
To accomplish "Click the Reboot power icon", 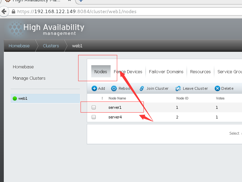I will pos(114,88).
